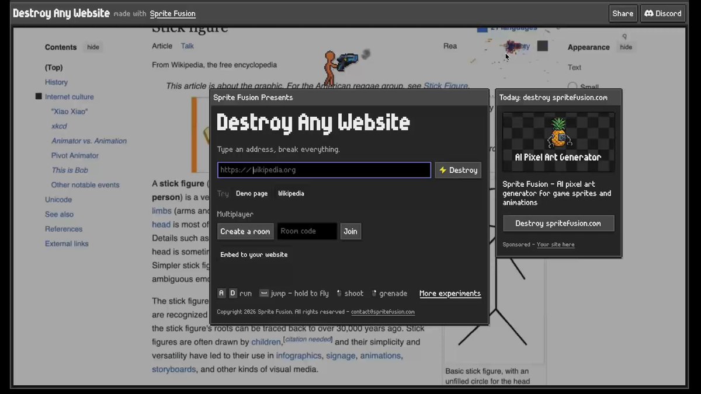Go to the See also section
Viewport: 701px width, 394px height.
click(59, 214)
